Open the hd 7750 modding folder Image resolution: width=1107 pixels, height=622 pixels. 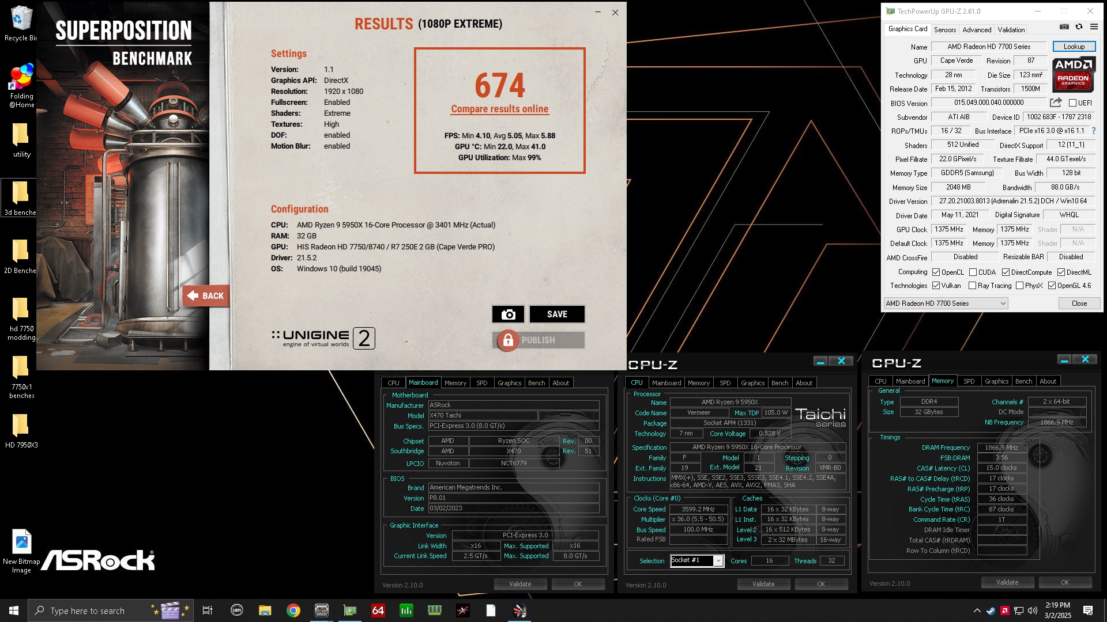point(21,318)
